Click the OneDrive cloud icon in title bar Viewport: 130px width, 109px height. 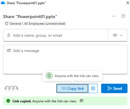pyautogui.click(x=3, y=3)
